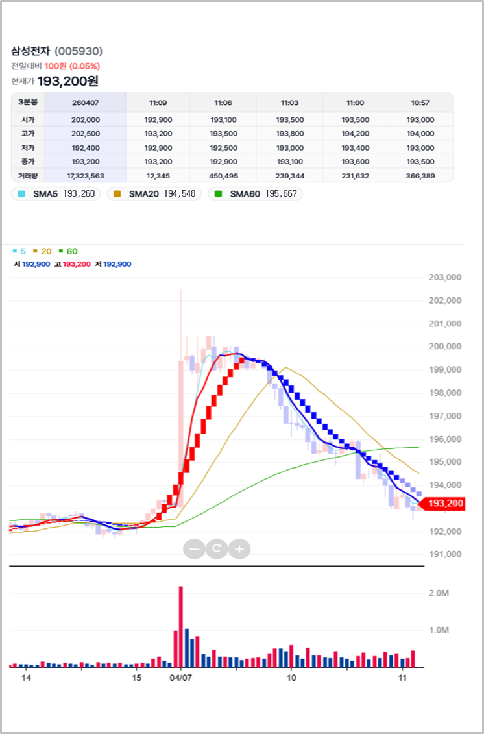Select the 10:57 column header

point(420,103)
